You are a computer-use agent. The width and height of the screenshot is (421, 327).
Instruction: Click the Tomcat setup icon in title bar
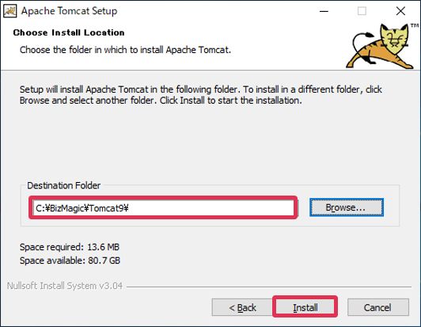pos(10,11)
